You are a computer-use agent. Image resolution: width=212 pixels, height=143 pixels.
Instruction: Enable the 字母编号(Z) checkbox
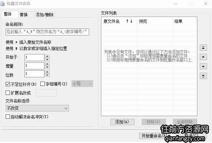pos(42,84)
